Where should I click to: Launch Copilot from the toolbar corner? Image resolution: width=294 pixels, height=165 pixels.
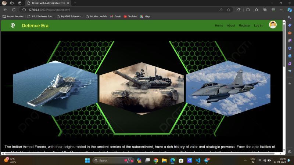point(290,10)
